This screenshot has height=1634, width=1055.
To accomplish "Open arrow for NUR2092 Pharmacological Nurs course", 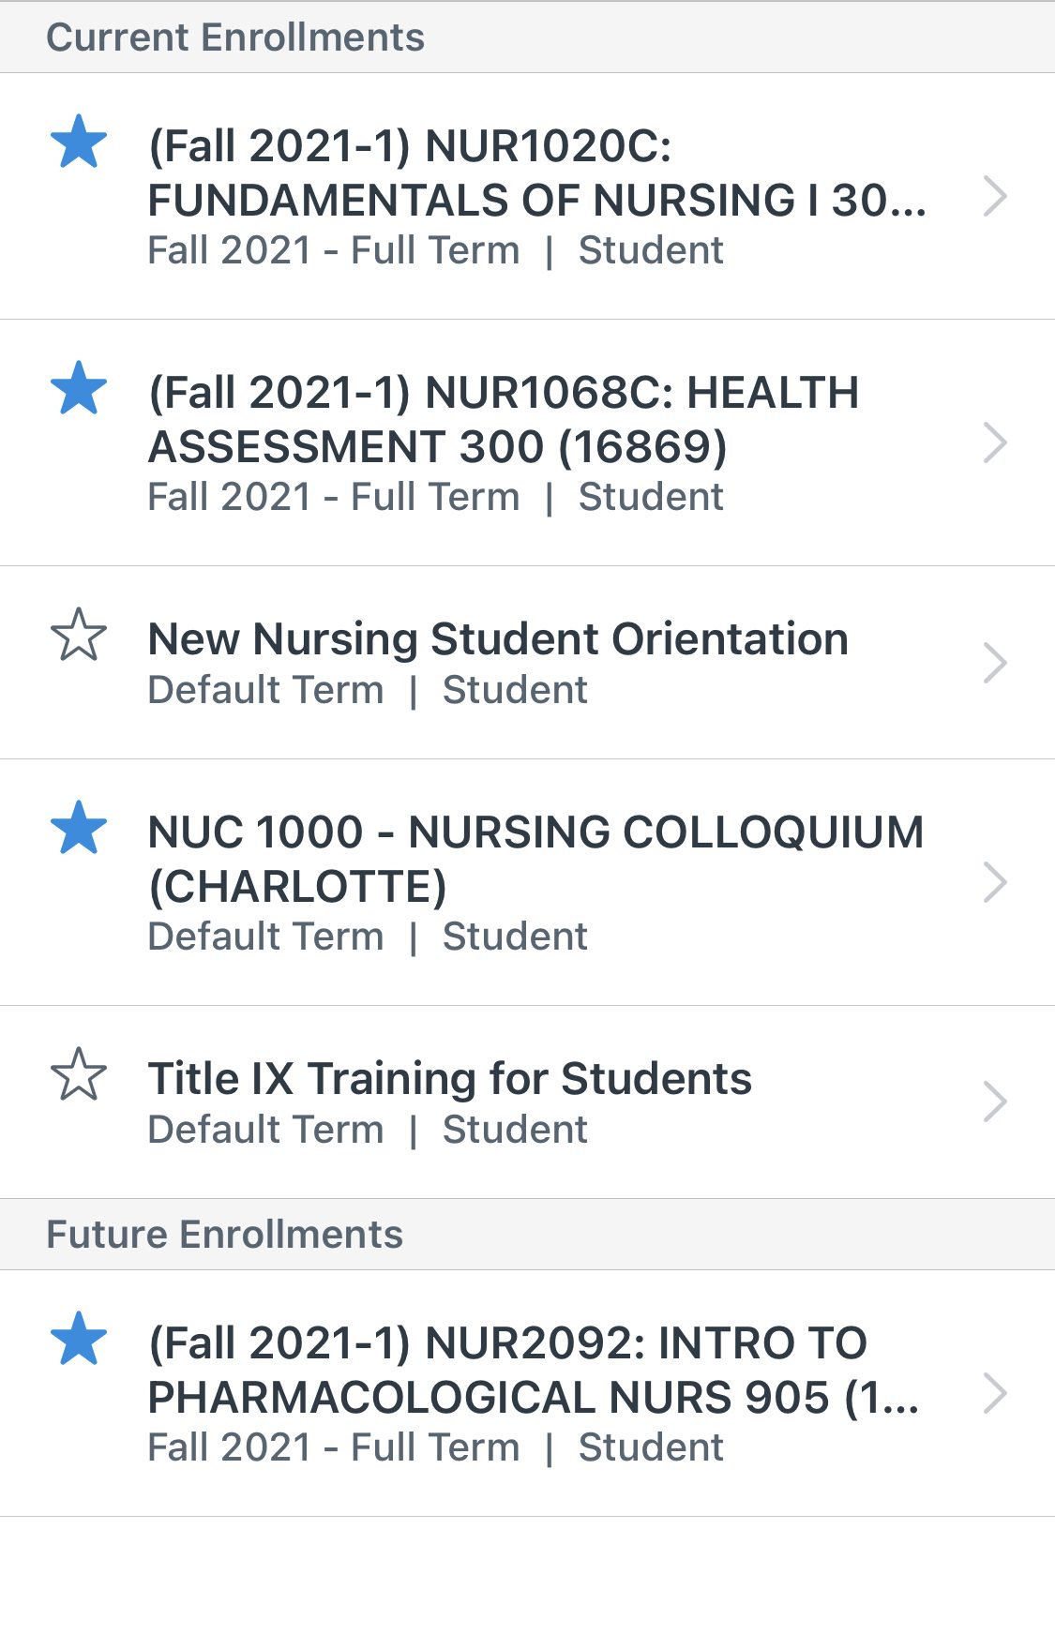I will pos(995,1393).
